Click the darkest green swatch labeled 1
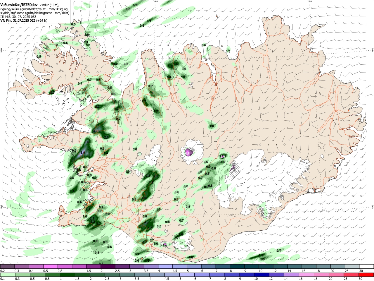374x281 pixels. coord(67,275)
